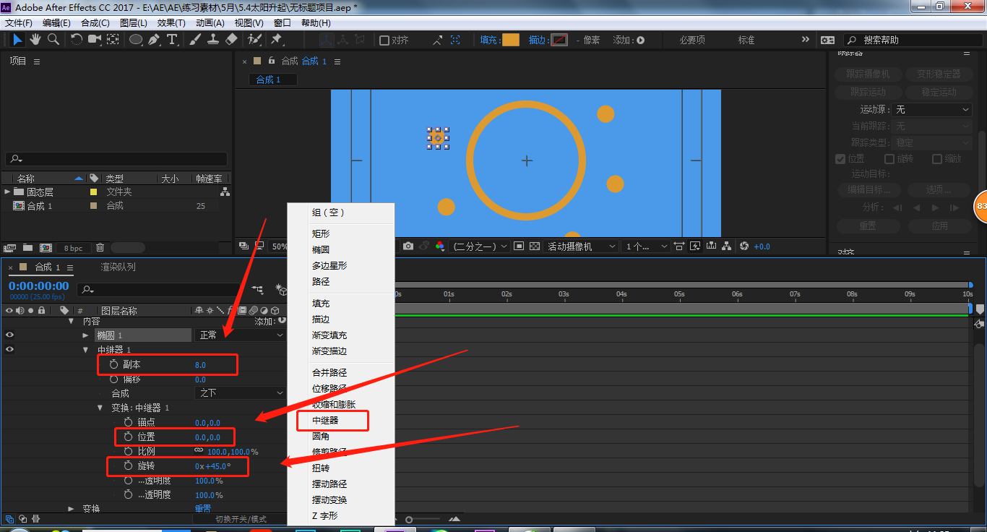
Task: Delete the selected project item with the trash icon
Action: click(x=100, y=248)
